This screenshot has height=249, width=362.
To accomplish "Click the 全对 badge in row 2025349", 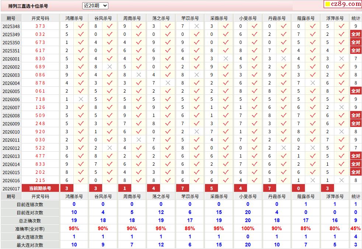I will click(355, 34).
